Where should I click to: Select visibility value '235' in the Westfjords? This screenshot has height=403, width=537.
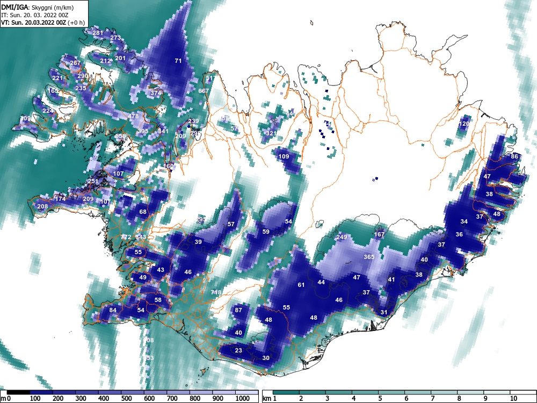[81, 88]
